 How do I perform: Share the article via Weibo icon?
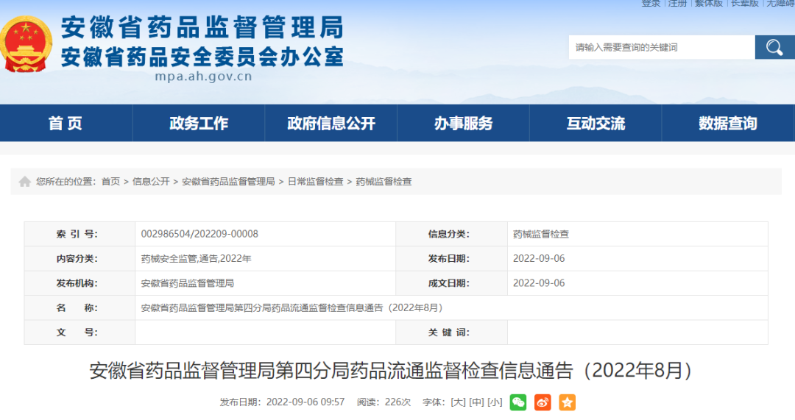(x=543, y=402)
